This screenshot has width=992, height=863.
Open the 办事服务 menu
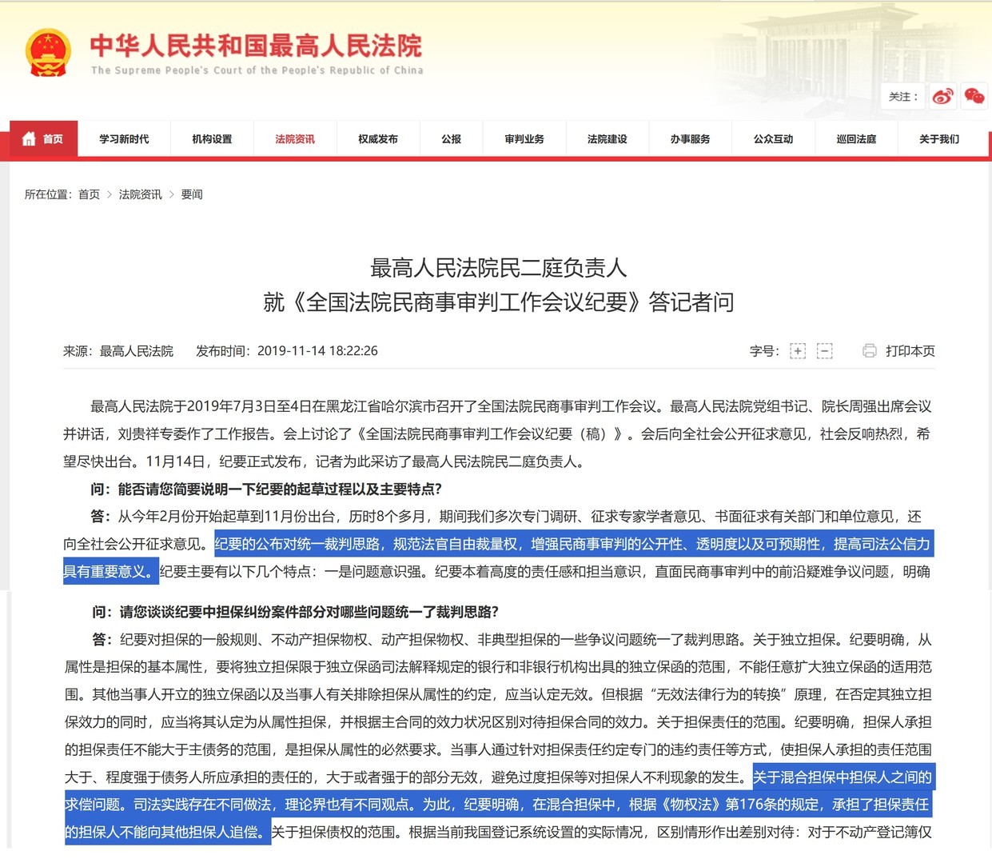click(691, 139)
